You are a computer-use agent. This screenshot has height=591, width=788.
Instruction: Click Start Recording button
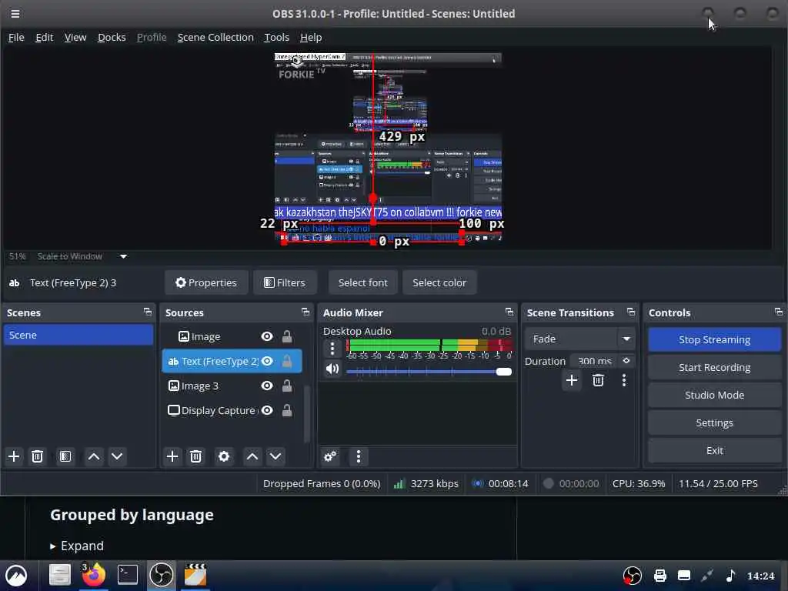pos(715,367)
